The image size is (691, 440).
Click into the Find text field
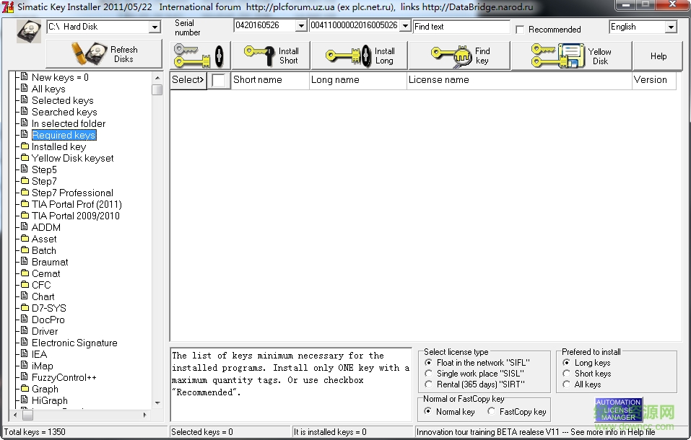[461, 27]
